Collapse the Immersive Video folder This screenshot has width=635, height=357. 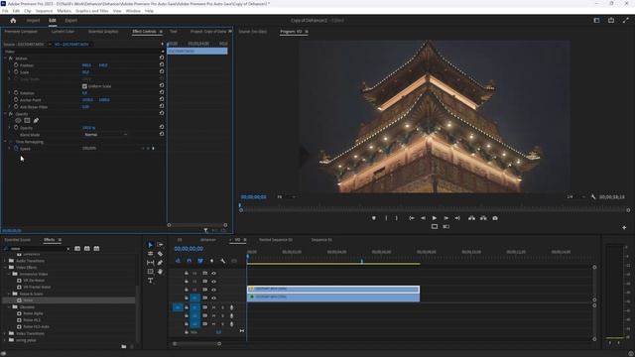[9, 274]
